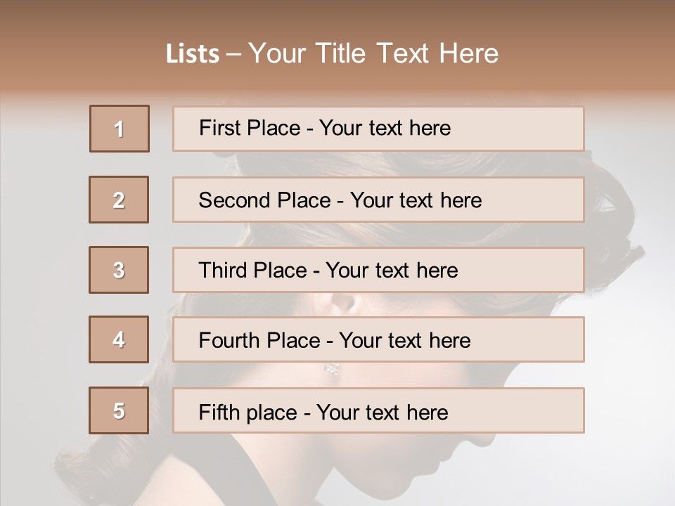This screenshot has width=675, height=506.
Task: Click the number 5 square
Action: (119, 410)
